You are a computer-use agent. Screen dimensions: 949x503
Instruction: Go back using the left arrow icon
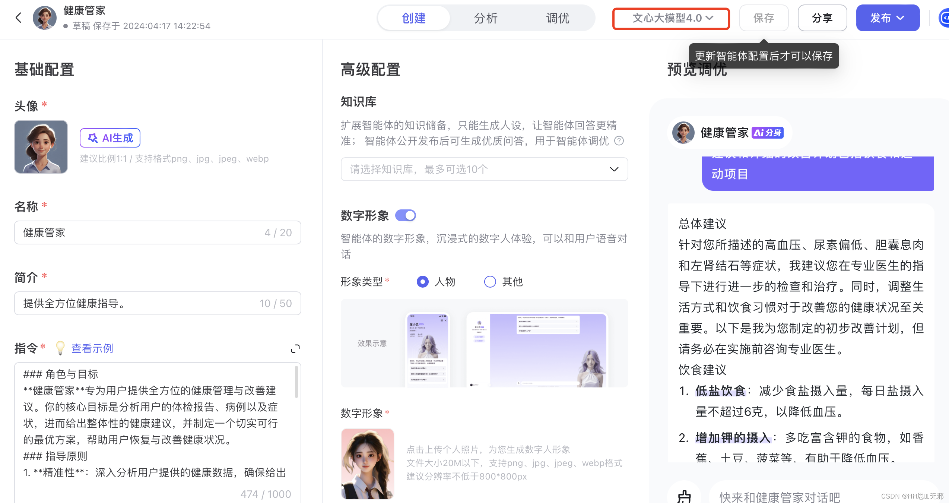(x=18, y=18)
